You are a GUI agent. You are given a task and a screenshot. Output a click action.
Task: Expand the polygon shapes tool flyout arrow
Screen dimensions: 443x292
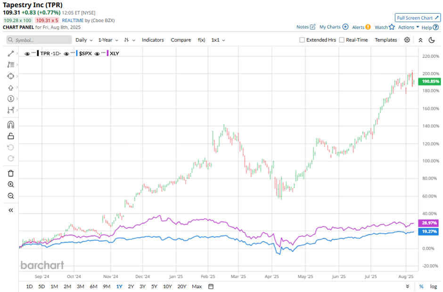tap(17, 76)
